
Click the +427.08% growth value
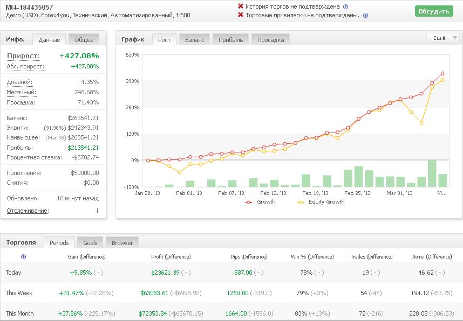tap(79, 55)
